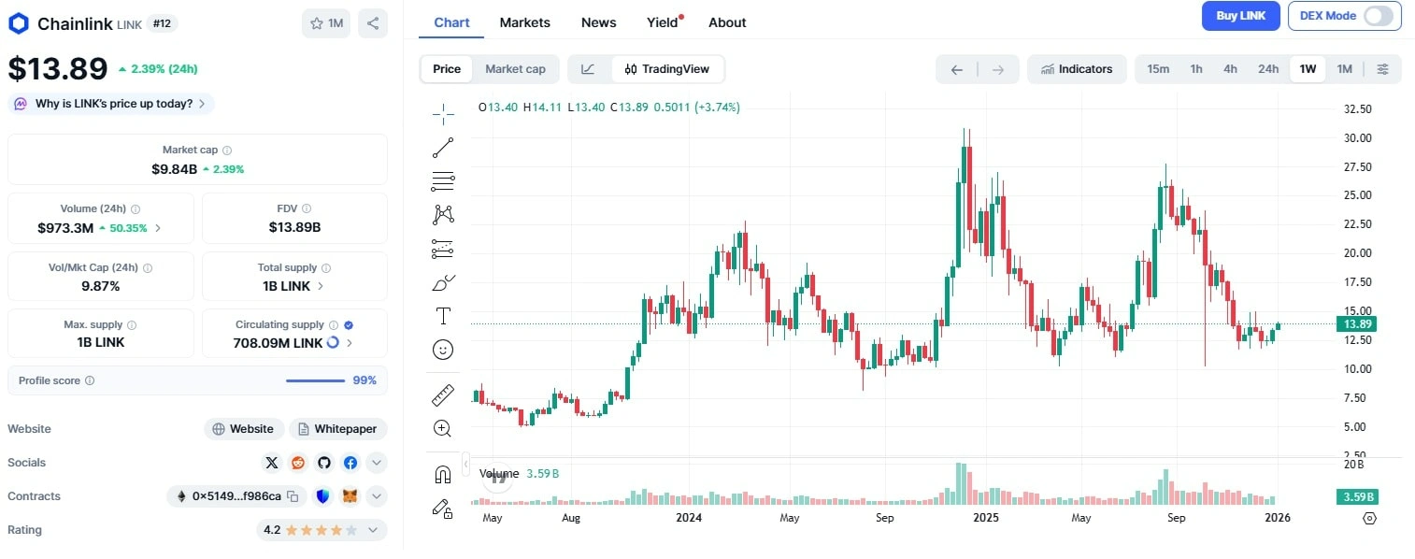1415x559 pixels.
Task: Click the Profile score info icon
Action: tap(90, 380)
